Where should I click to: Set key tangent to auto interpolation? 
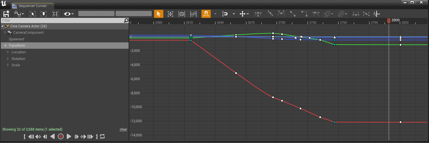point(258,14)
